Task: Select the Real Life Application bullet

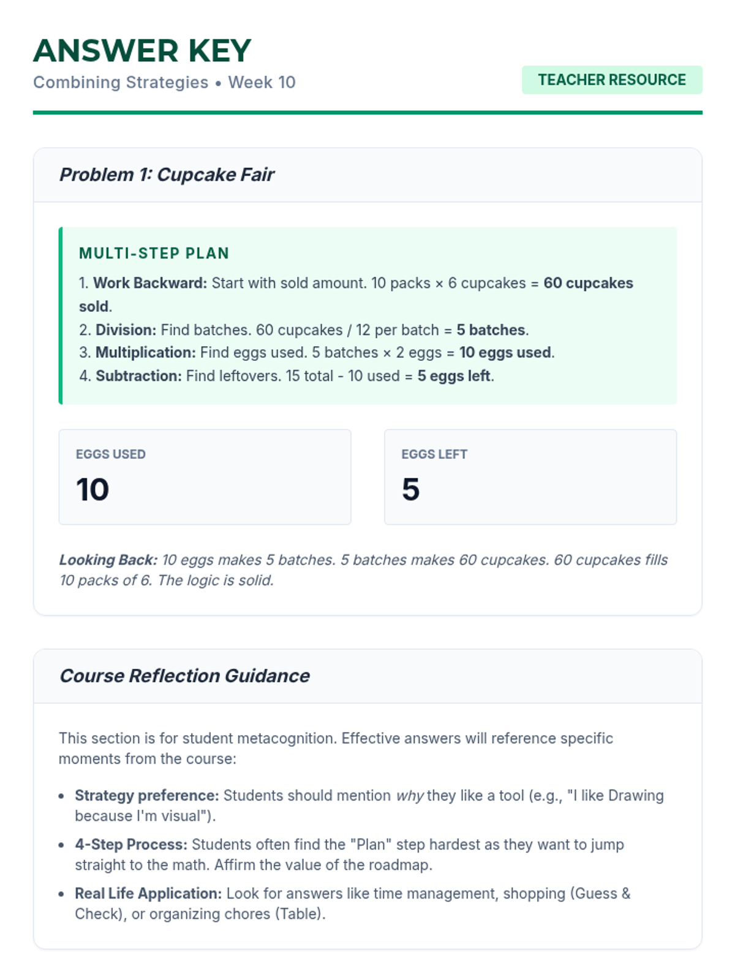Action: [x=352, y=903]
